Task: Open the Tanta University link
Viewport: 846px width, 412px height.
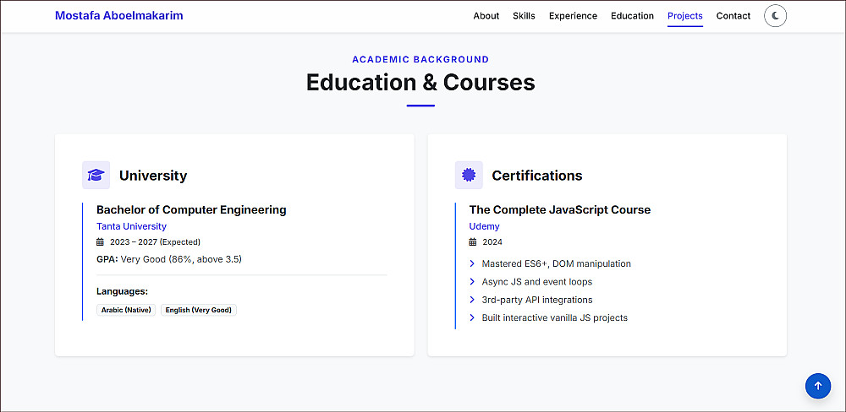Action: tap(131, 226)
